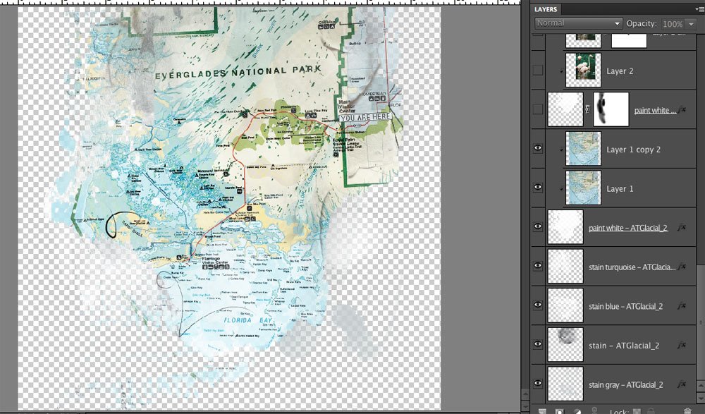Viewport: 705px width, 414px height.
Task: Lock transparent pixels
Action: [637, 411]
